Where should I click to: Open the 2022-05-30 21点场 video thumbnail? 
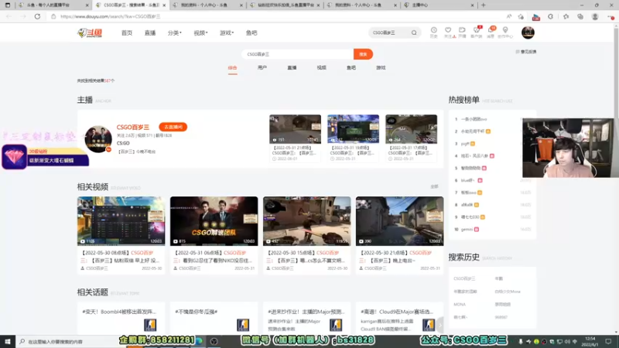pyautogui.click(x=399, y=221)
